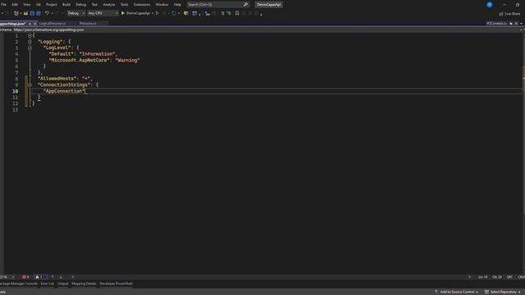The image size is (525, 295).
Task: Click the "Warning" value text
Action: point(128,60)
